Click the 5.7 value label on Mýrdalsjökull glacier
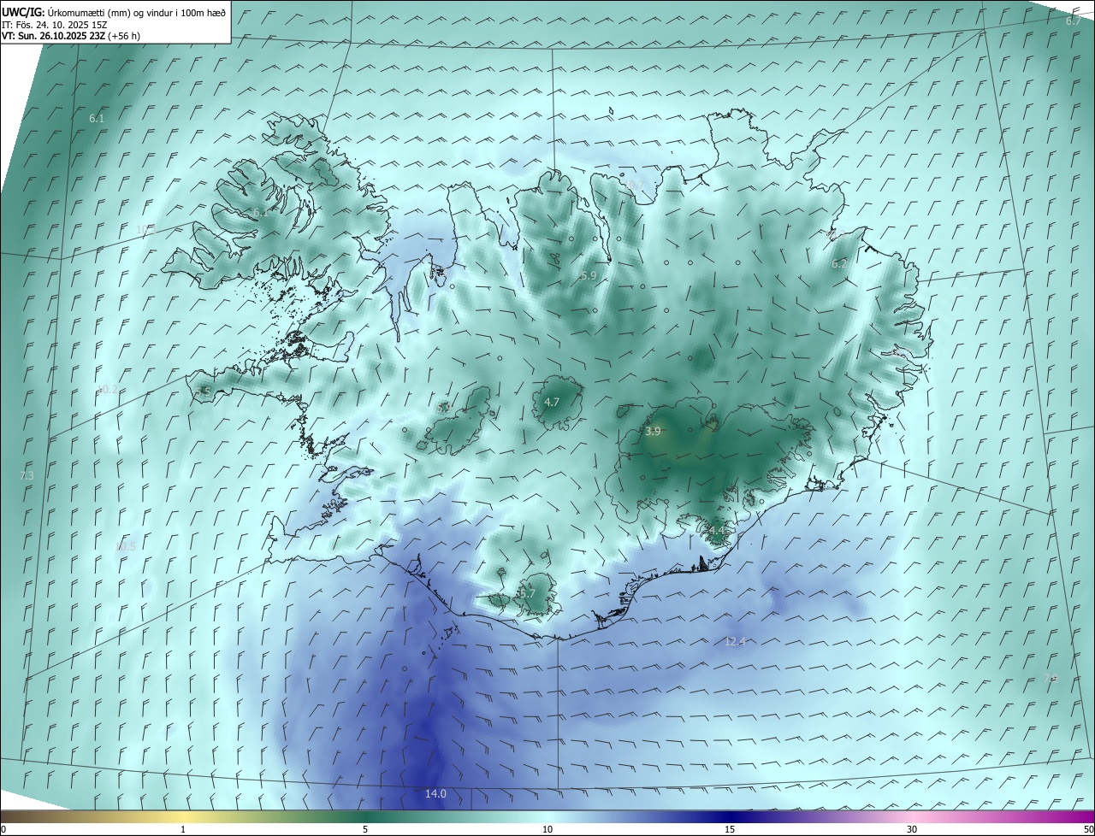 [527, 593]
